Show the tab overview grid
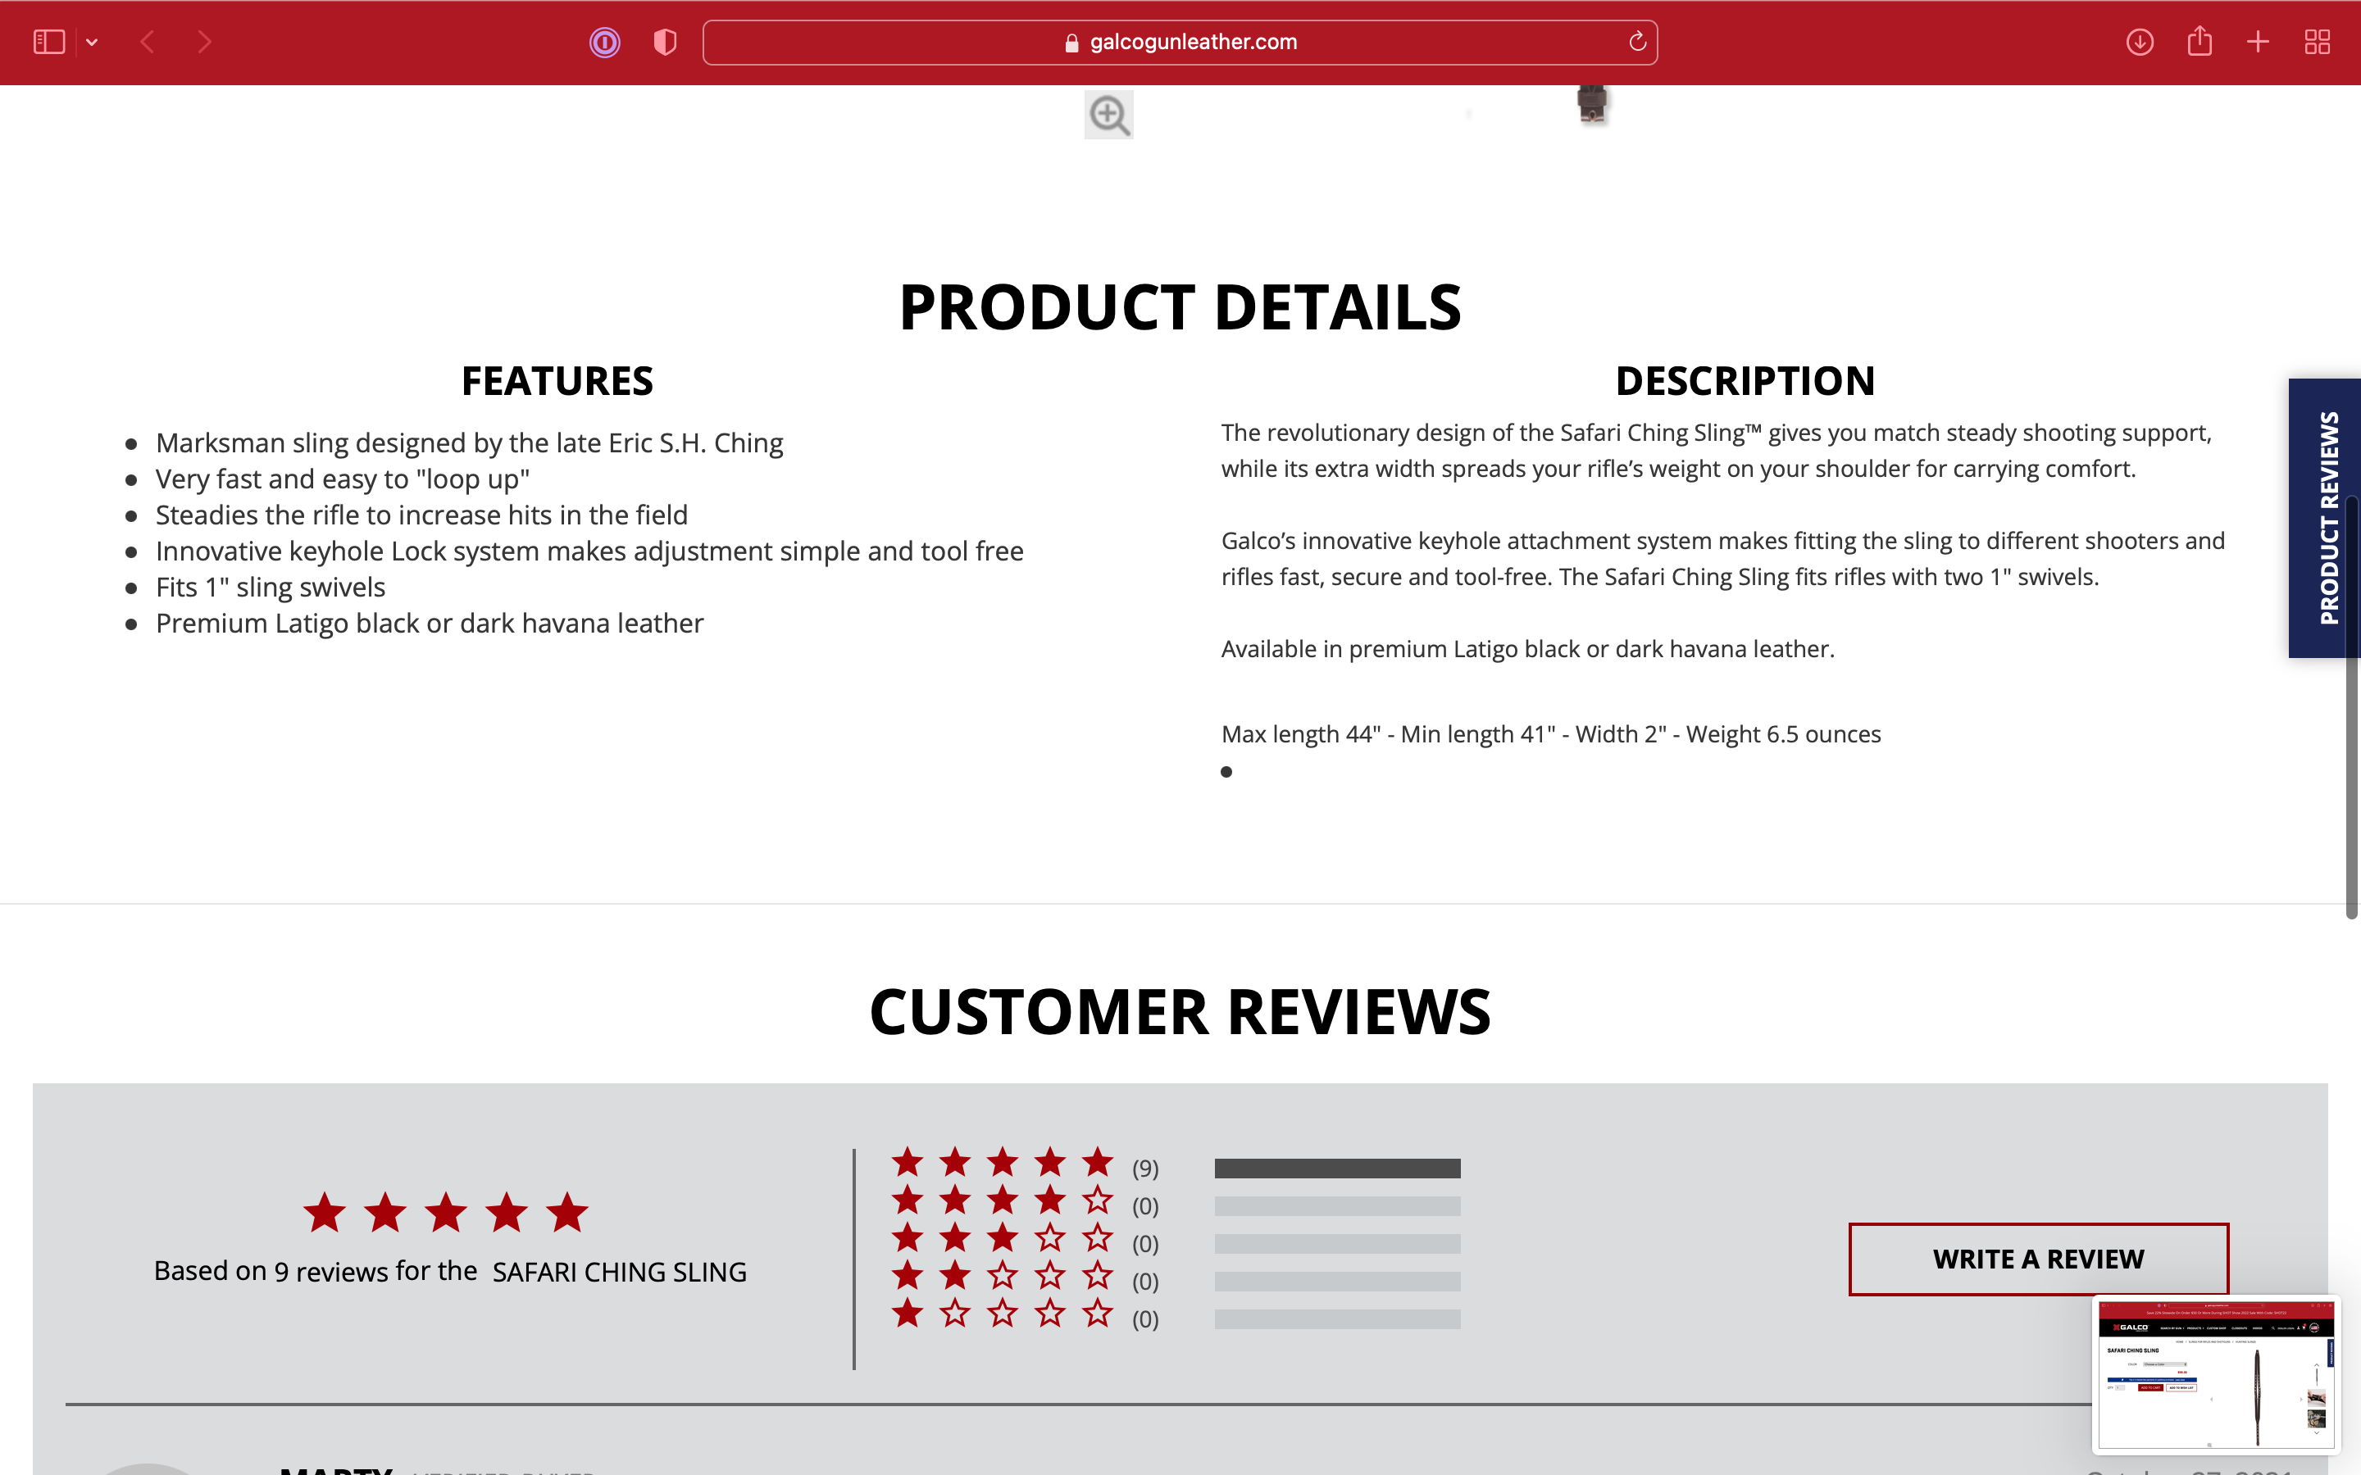 pyautogui.click(x=2317, y=42)
